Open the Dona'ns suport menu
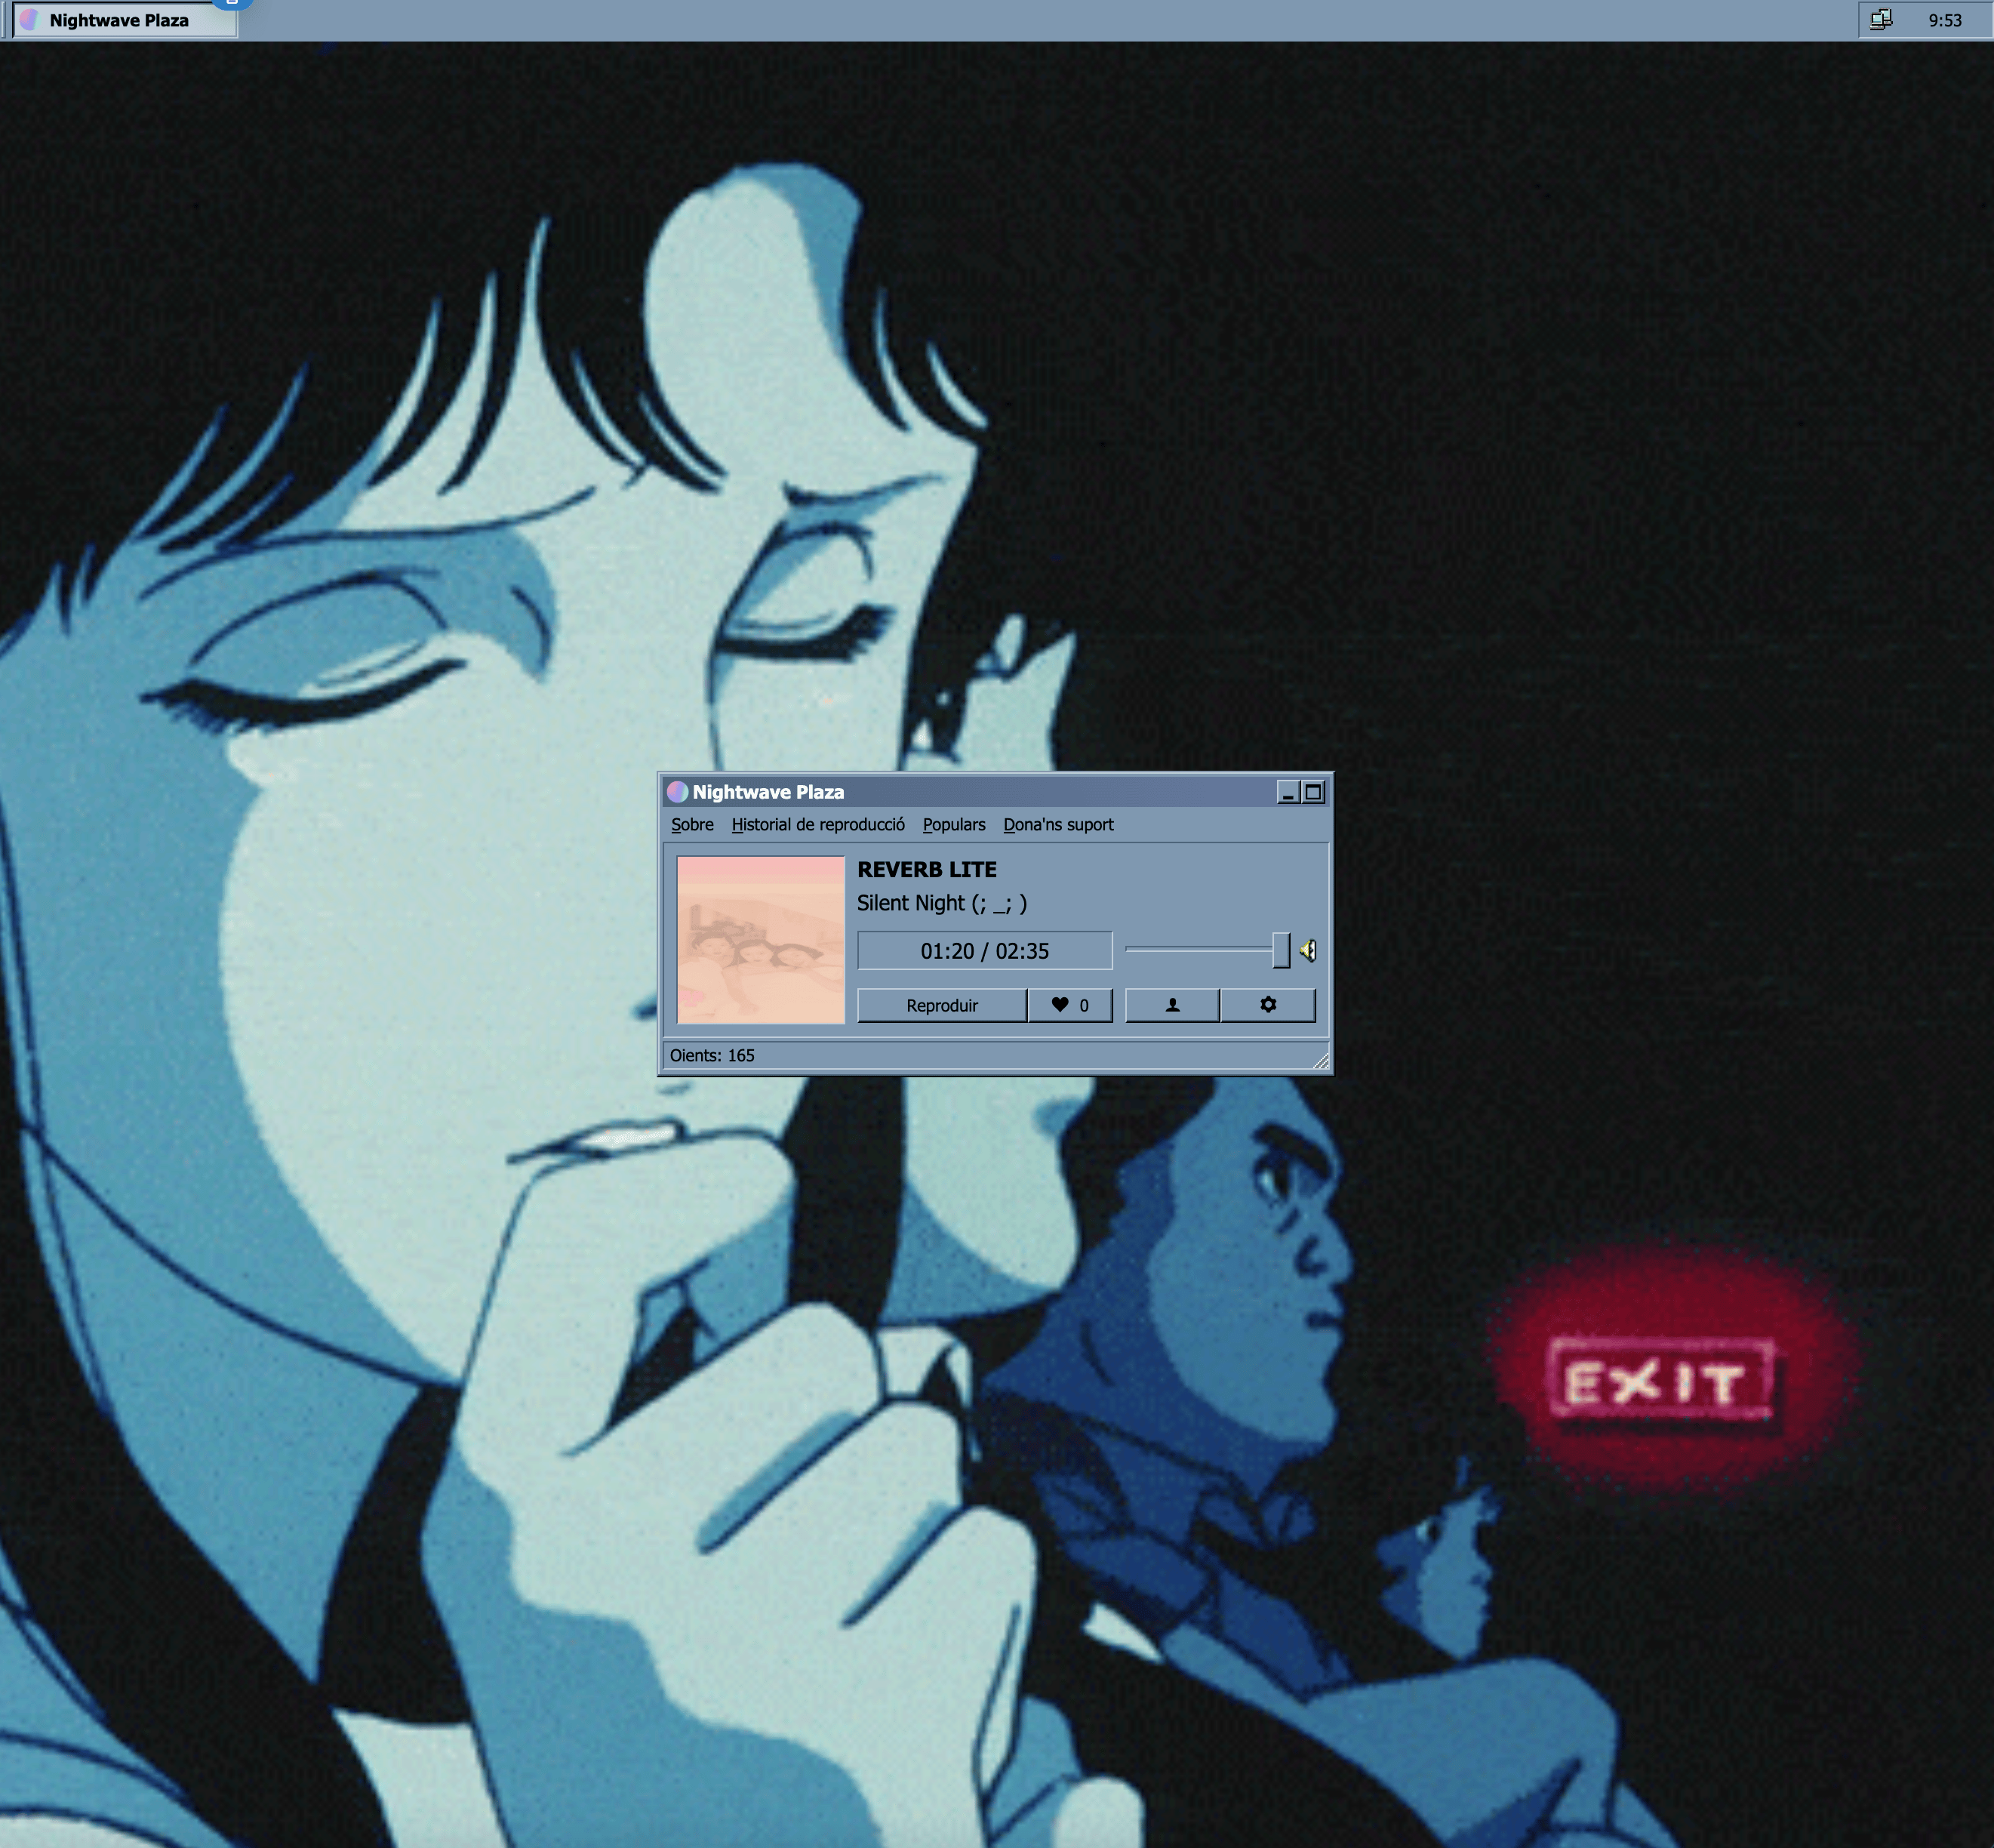This screenshot has height=1848, width=1994. click(1058, 824)
